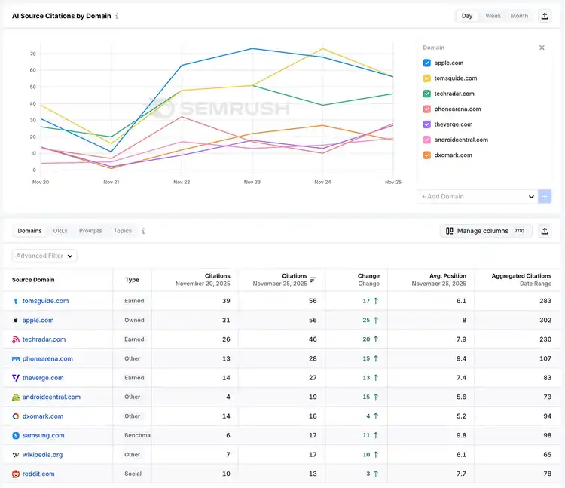Image resolution: width=565 pixels, height=488 pixels.
Task: Uncheck techradar.com in the chart legend
Action: tap(426, 94)
